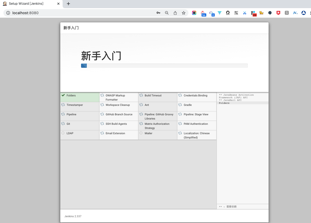Screen dimensions: 311x223
Task: Open the extension with red 28 badge
Action: (253, 13)
